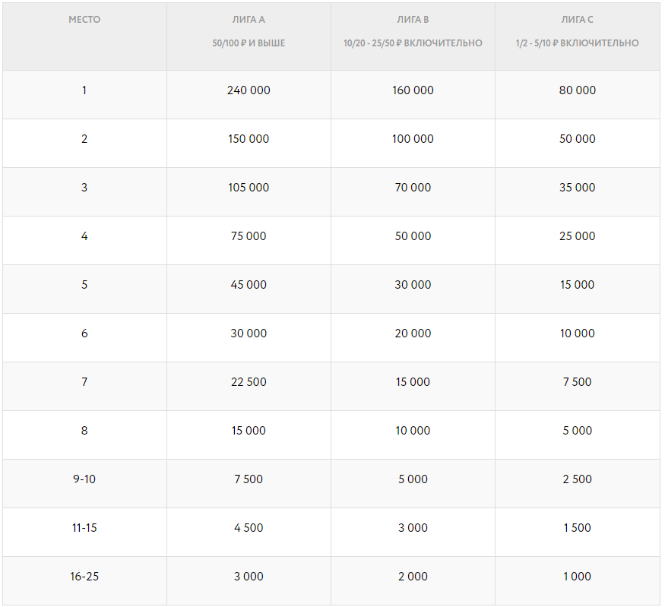Select the 70 000 cell in Лига B
This screenshot has height=607, width=665.
413,188
